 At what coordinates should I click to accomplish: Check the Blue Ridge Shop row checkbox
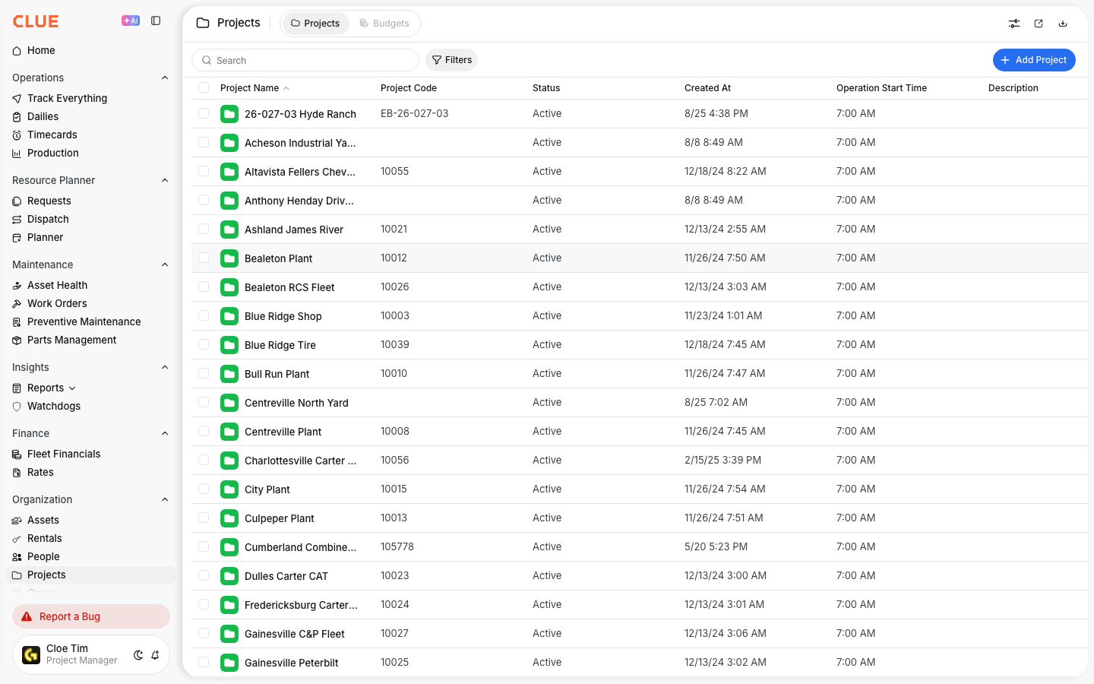click(x=204, y=315)
